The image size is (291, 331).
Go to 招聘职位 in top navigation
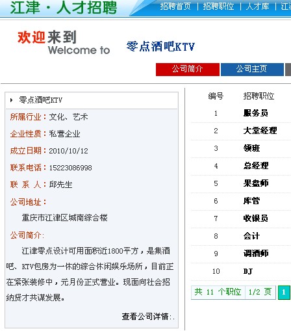point(218,6)
